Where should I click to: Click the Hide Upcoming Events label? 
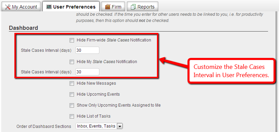tap(98, 94)
